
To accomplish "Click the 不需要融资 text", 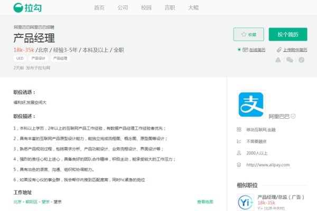I will pos(256,141).
